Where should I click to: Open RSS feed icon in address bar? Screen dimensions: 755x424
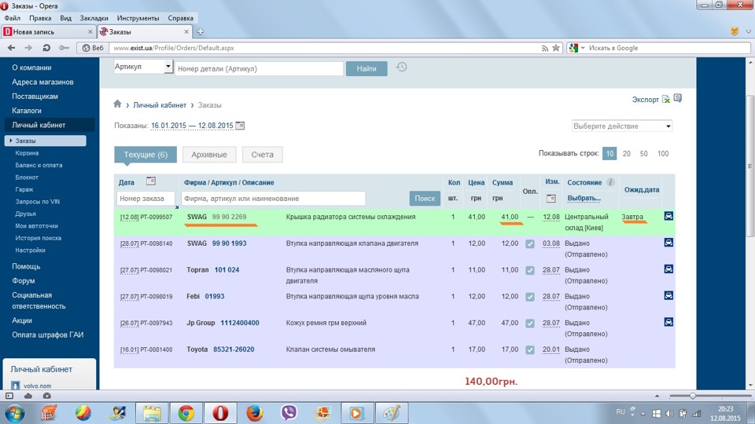pos(544,48)
